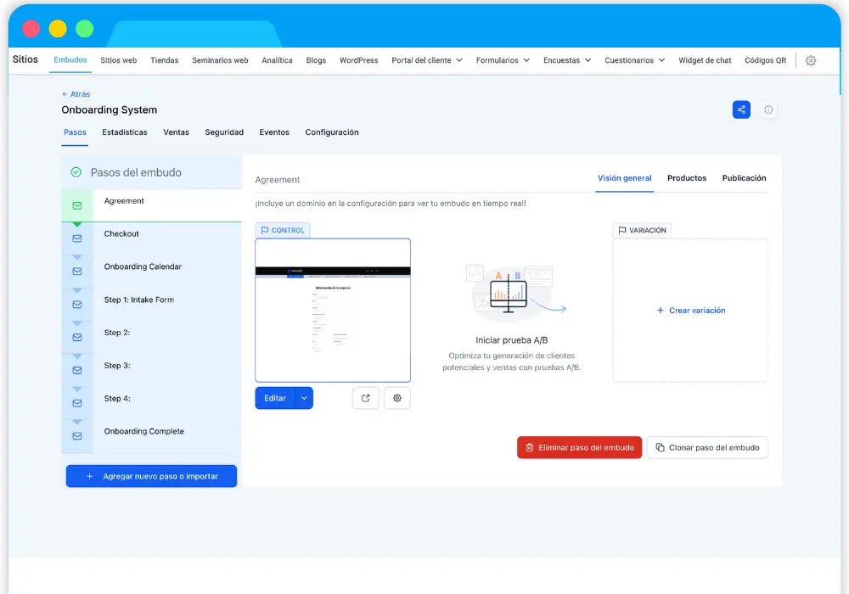
Task: Click the control page thumbnail preview
Action: [333, 311]
